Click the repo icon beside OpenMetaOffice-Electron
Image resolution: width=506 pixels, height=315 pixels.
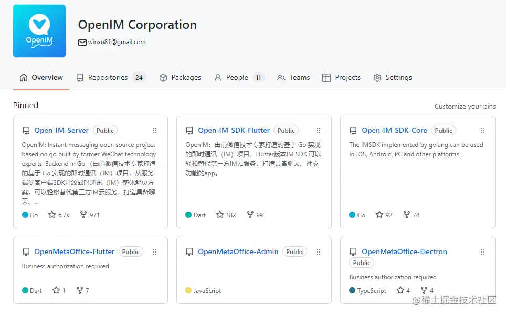click(353, 252)
